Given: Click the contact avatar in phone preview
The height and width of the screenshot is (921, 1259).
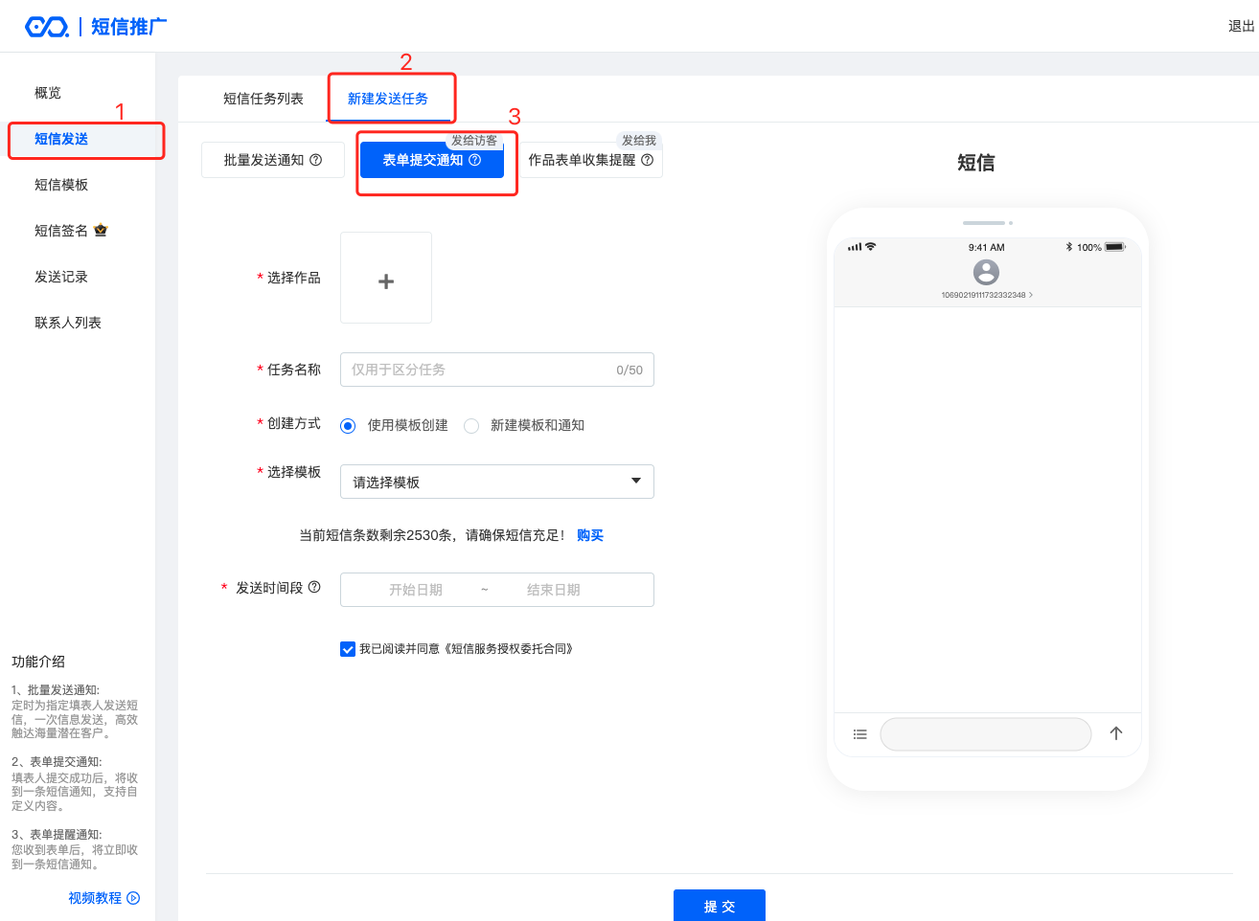Looking at the screenshot, I should (x=985, y=272).
